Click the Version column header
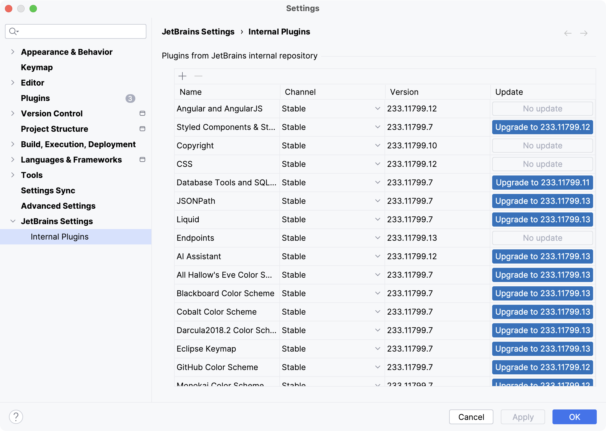This screenshot has height=431, width=606. 438,92
